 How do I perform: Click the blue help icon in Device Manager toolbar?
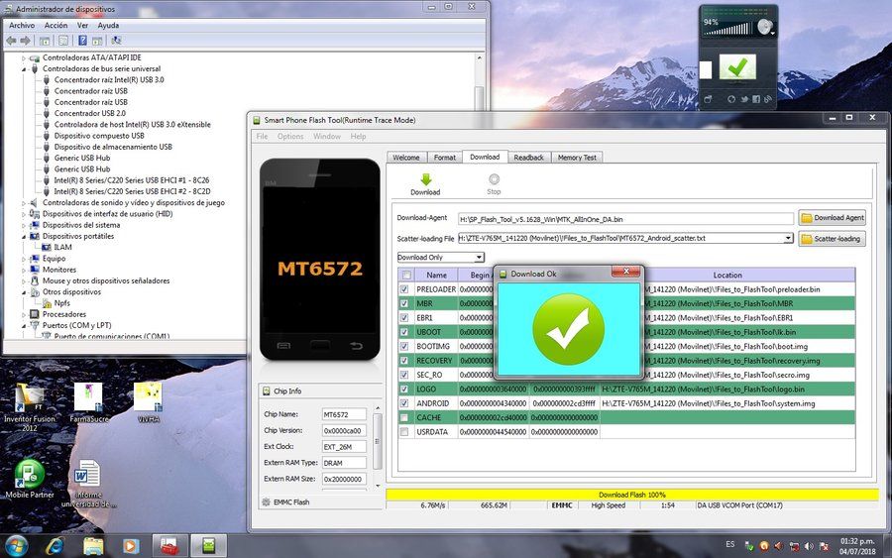point(82,41)
